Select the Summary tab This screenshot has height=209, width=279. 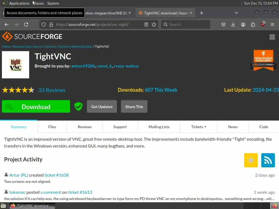(x=19, y=127)
